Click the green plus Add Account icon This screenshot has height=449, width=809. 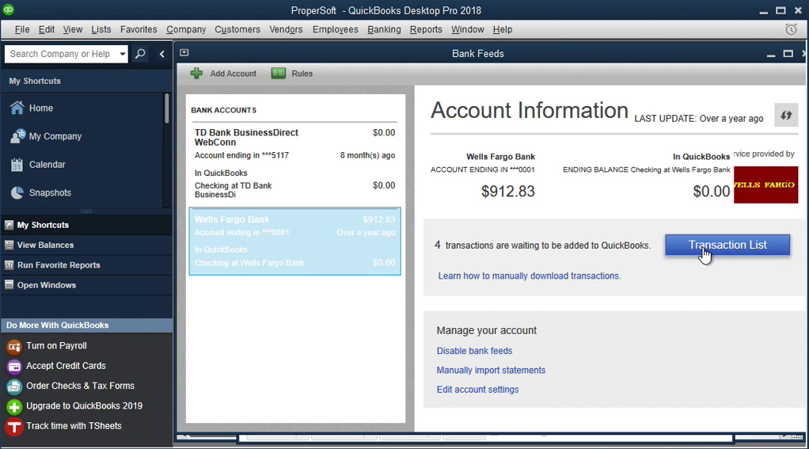[x=196, y=74]
